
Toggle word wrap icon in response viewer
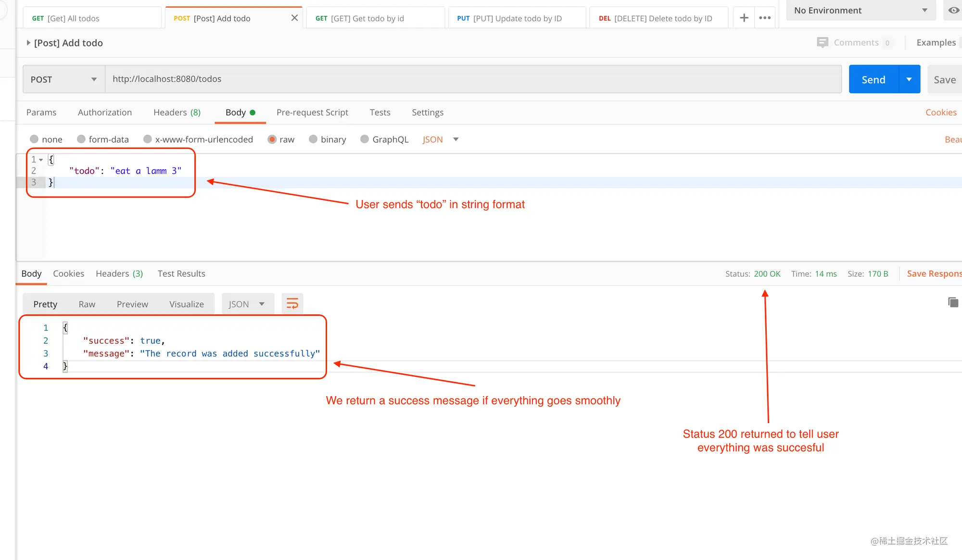tap(292, 304)
